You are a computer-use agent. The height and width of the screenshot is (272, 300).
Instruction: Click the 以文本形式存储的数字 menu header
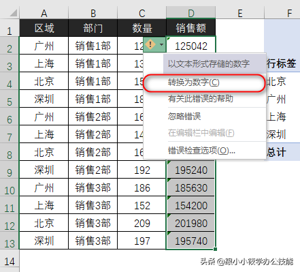(x=214, y=64)
